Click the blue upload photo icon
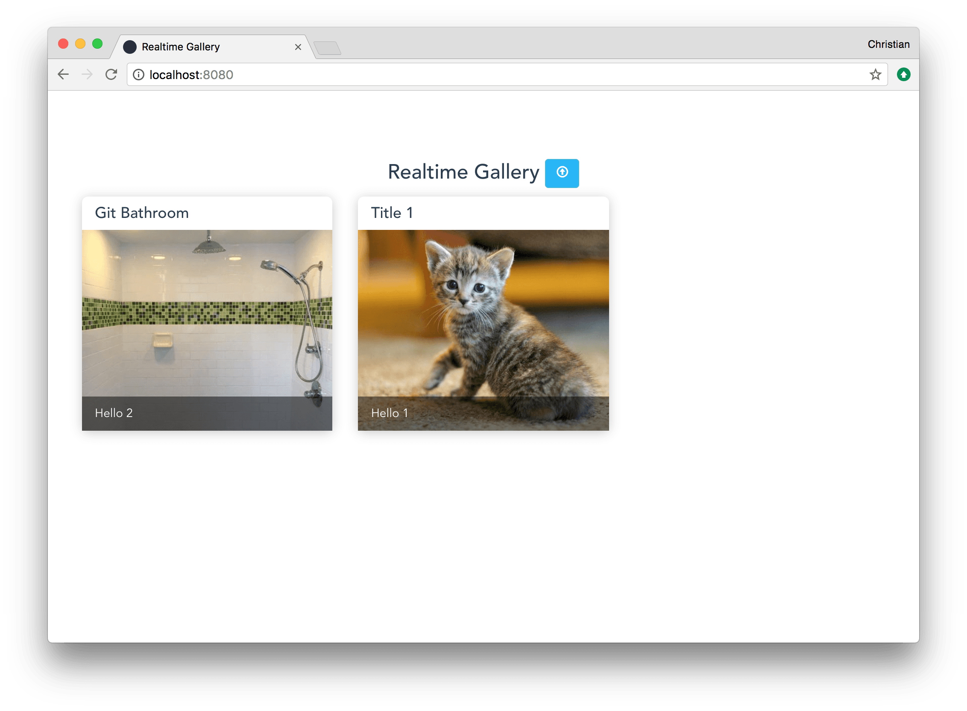Viewport: 967px width, 711px height. click(562, 173)
